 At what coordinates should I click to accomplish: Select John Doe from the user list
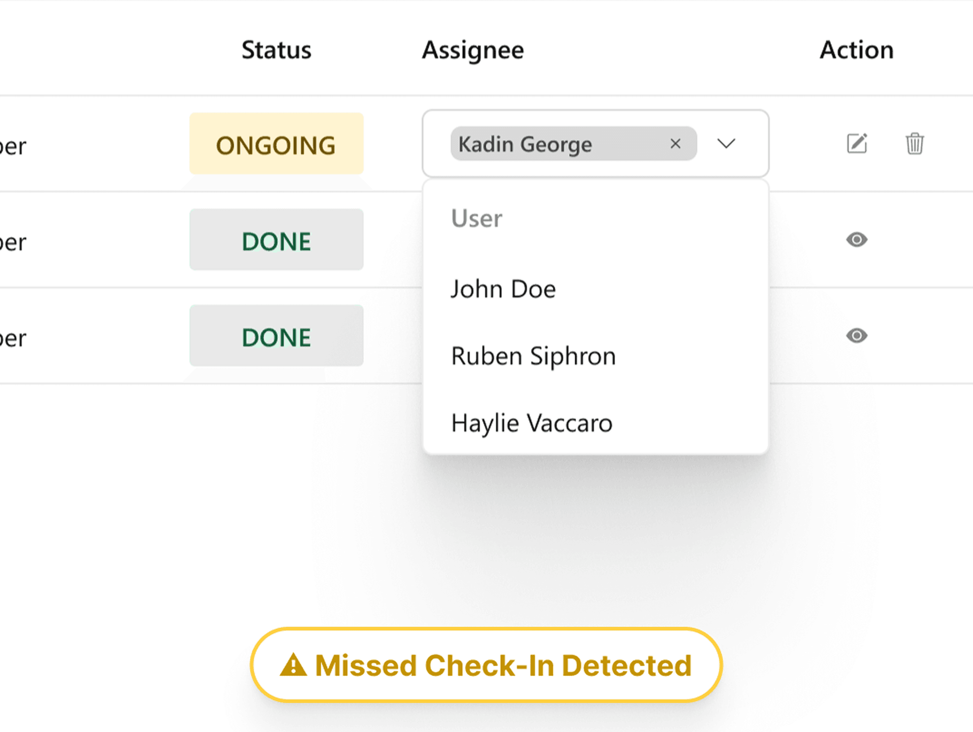(503, 289)
